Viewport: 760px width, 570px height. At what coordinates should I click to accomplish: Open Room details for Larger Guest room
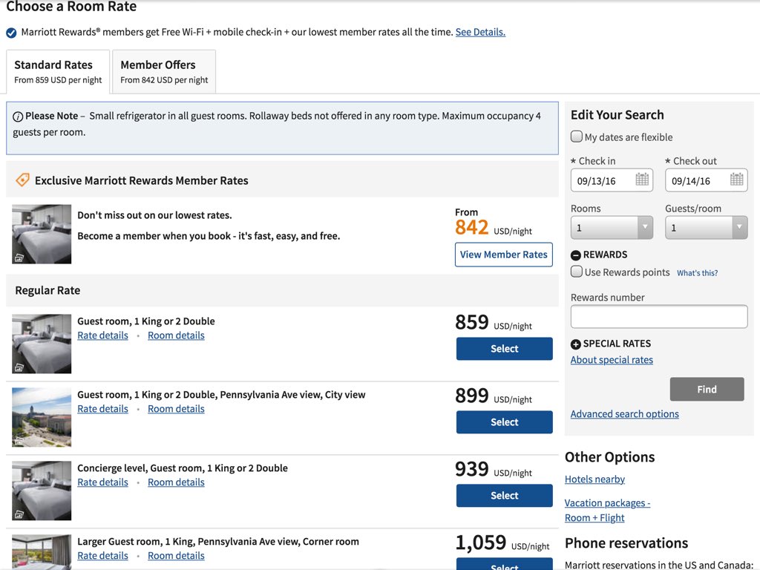(x=176, y=555)
